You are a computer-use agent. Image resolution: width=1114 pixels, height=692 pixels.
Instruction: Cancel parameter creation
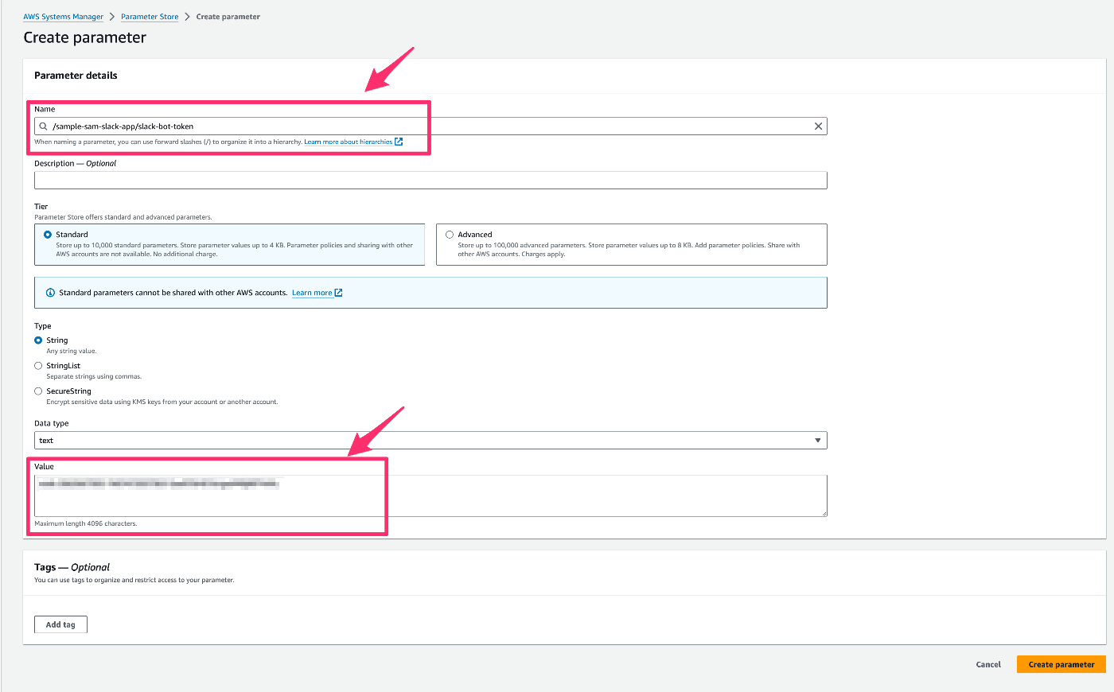[988, 664]
